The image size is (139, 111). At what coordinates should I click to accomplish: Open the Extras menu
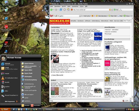click(x=82, y=6)
